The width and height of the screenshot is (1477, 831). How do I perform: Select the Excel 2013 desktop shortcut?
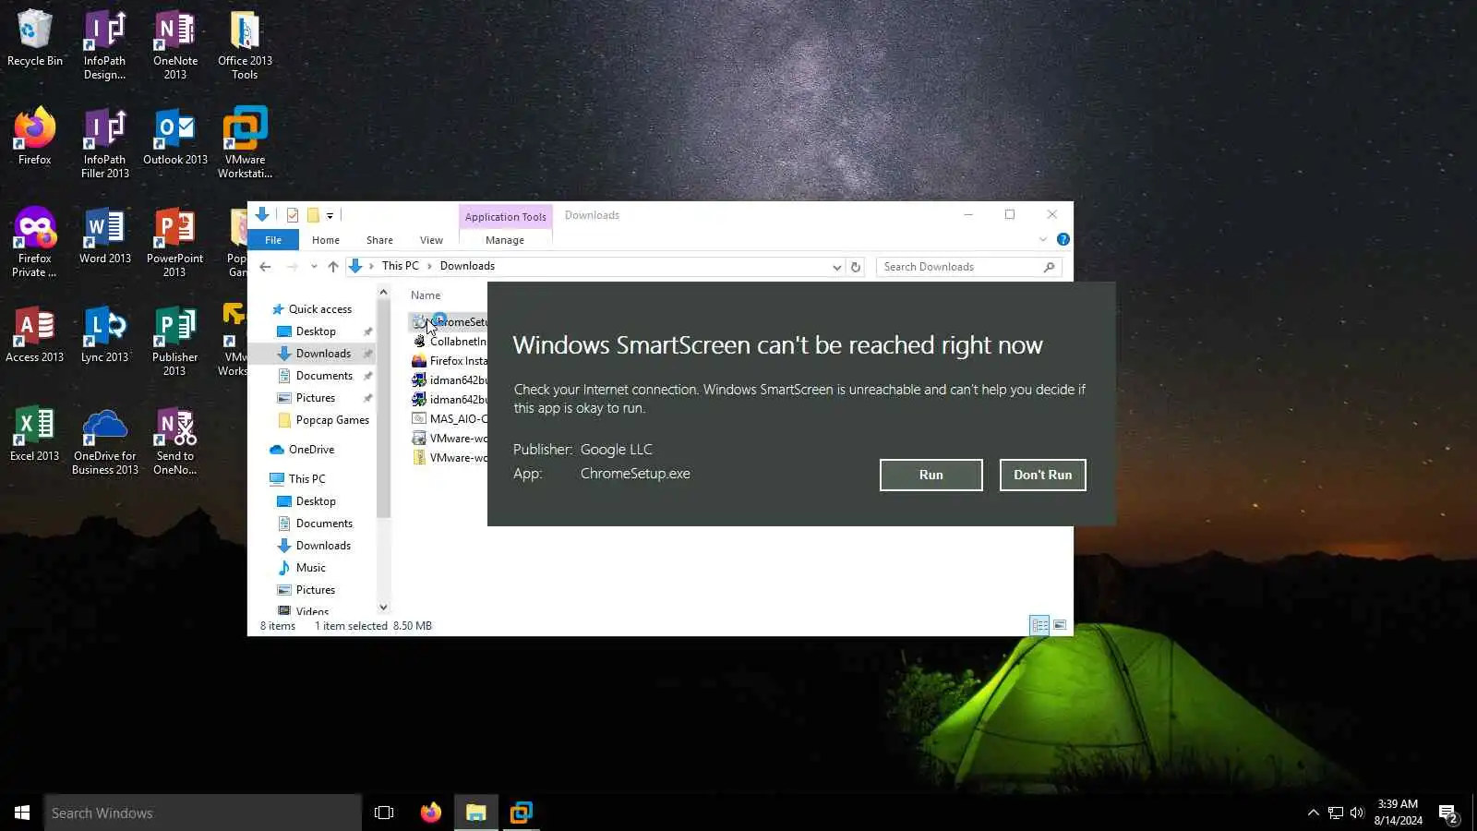click(x=35, y=433)
